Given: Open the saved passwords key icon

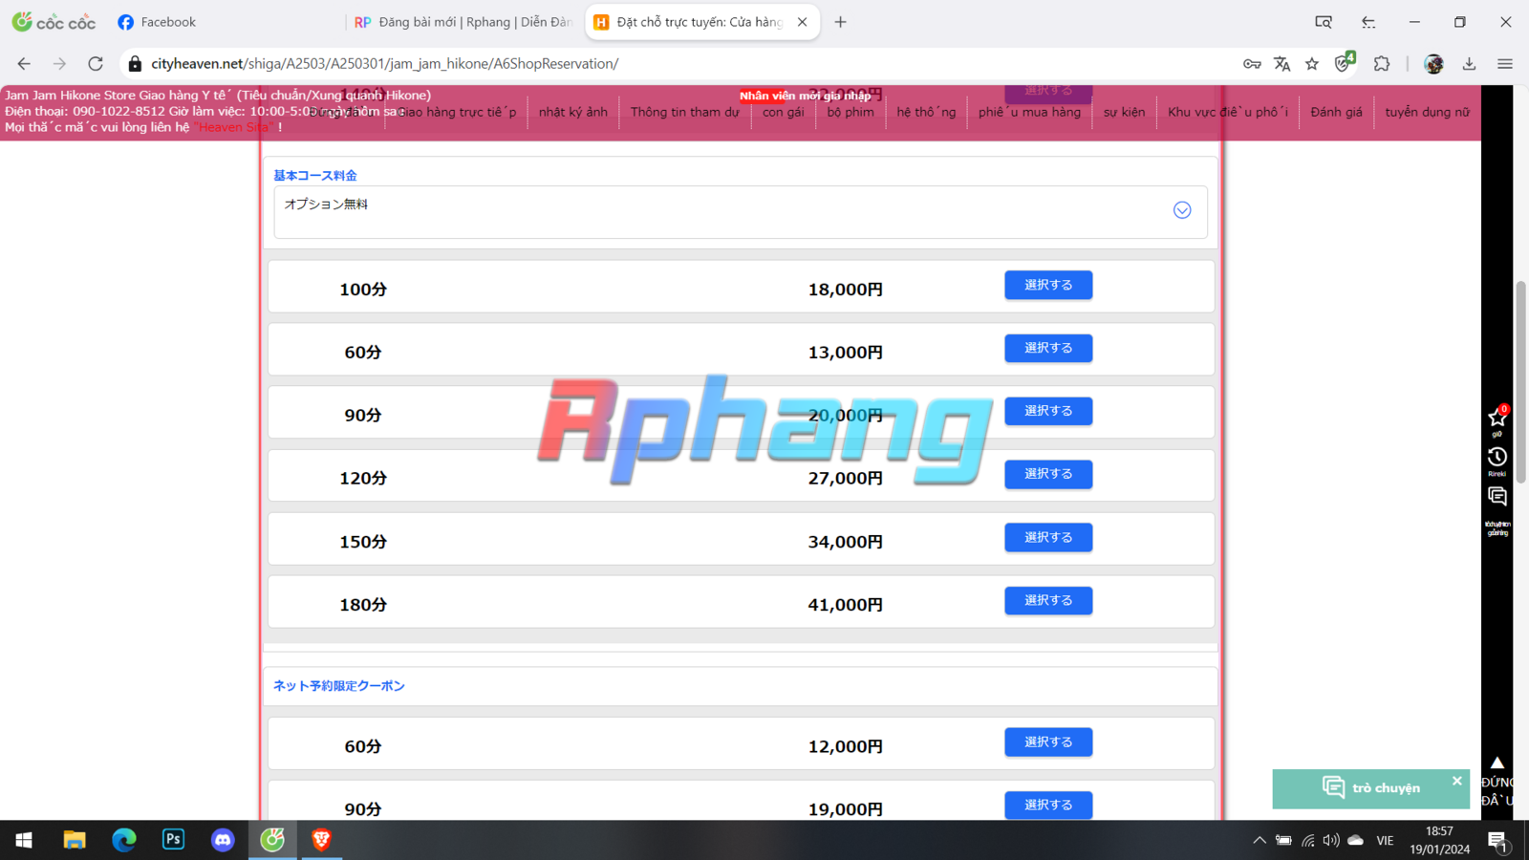Looking at the screenshot, I should (x=1252, y=64).
